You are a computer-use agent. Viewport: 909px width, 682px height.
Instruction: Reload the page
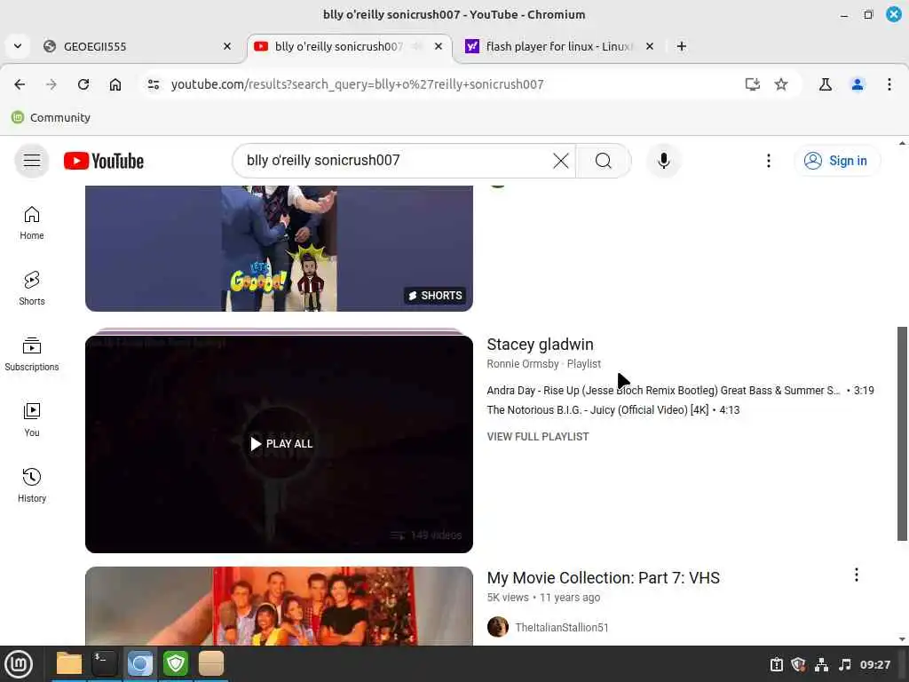[x=83, y=84]
